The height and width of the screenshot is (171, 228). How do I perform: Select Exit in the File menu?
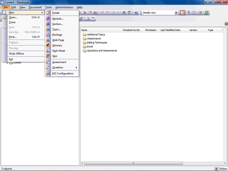coord(24,59)
